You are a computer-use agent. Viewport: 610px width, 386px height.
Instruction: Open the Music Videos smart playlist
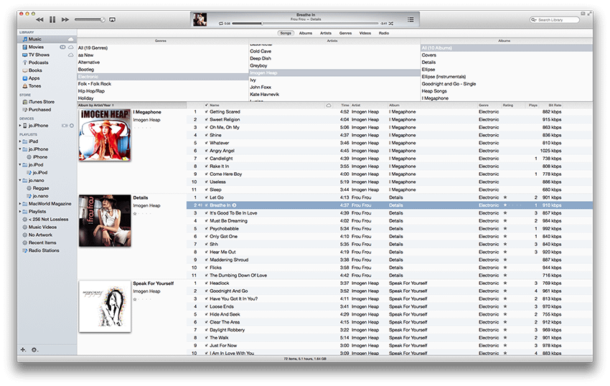[x=42, y=227]
